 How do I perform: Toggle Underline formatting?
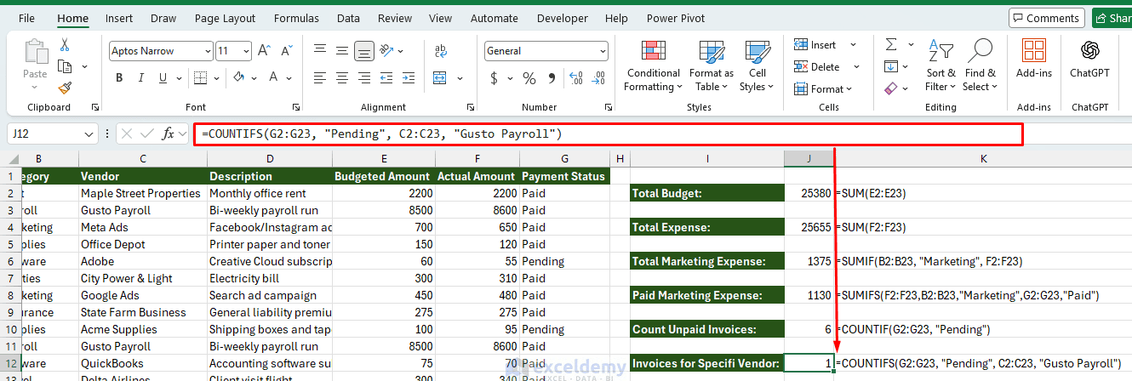point(163,78)
